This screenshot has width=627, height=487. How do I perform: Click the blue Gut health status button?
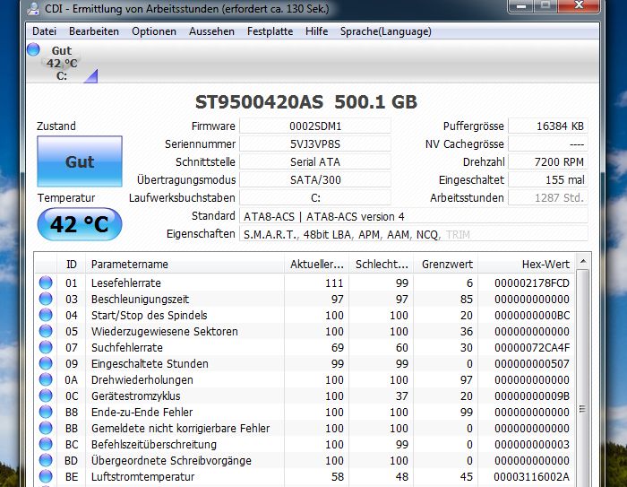80,161
